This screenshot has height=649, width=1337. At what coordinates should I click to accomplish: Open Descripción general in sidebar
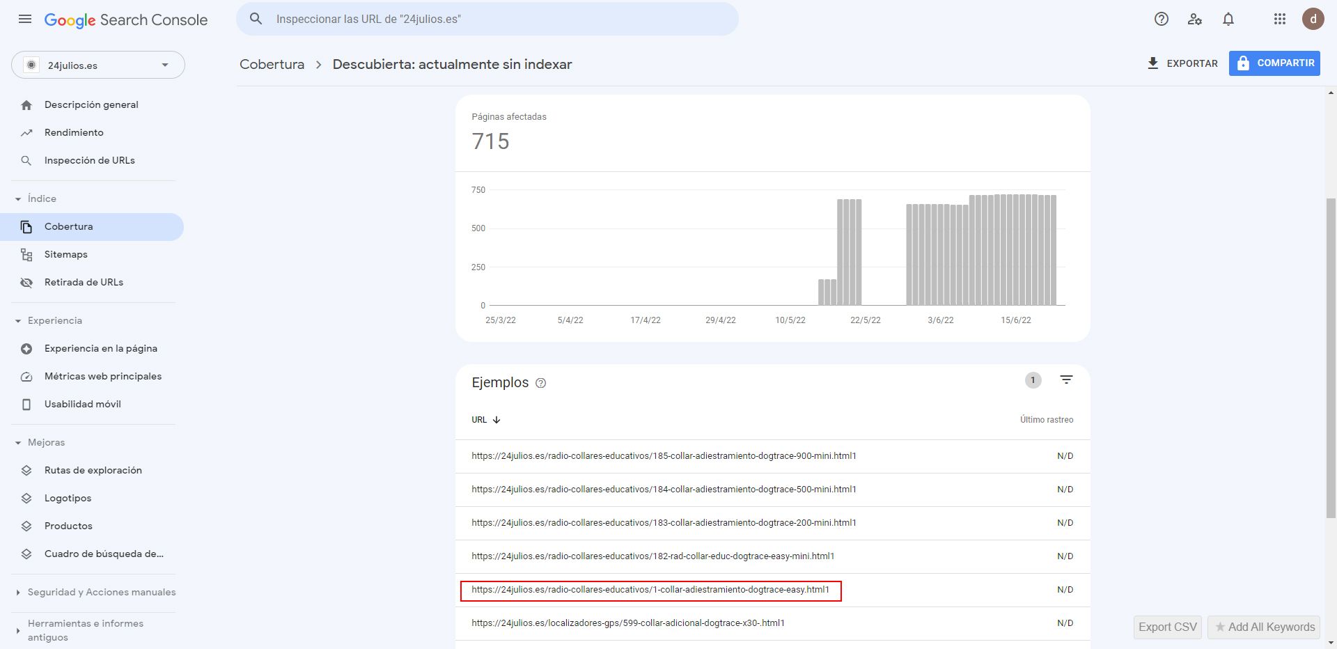[92, 105]
